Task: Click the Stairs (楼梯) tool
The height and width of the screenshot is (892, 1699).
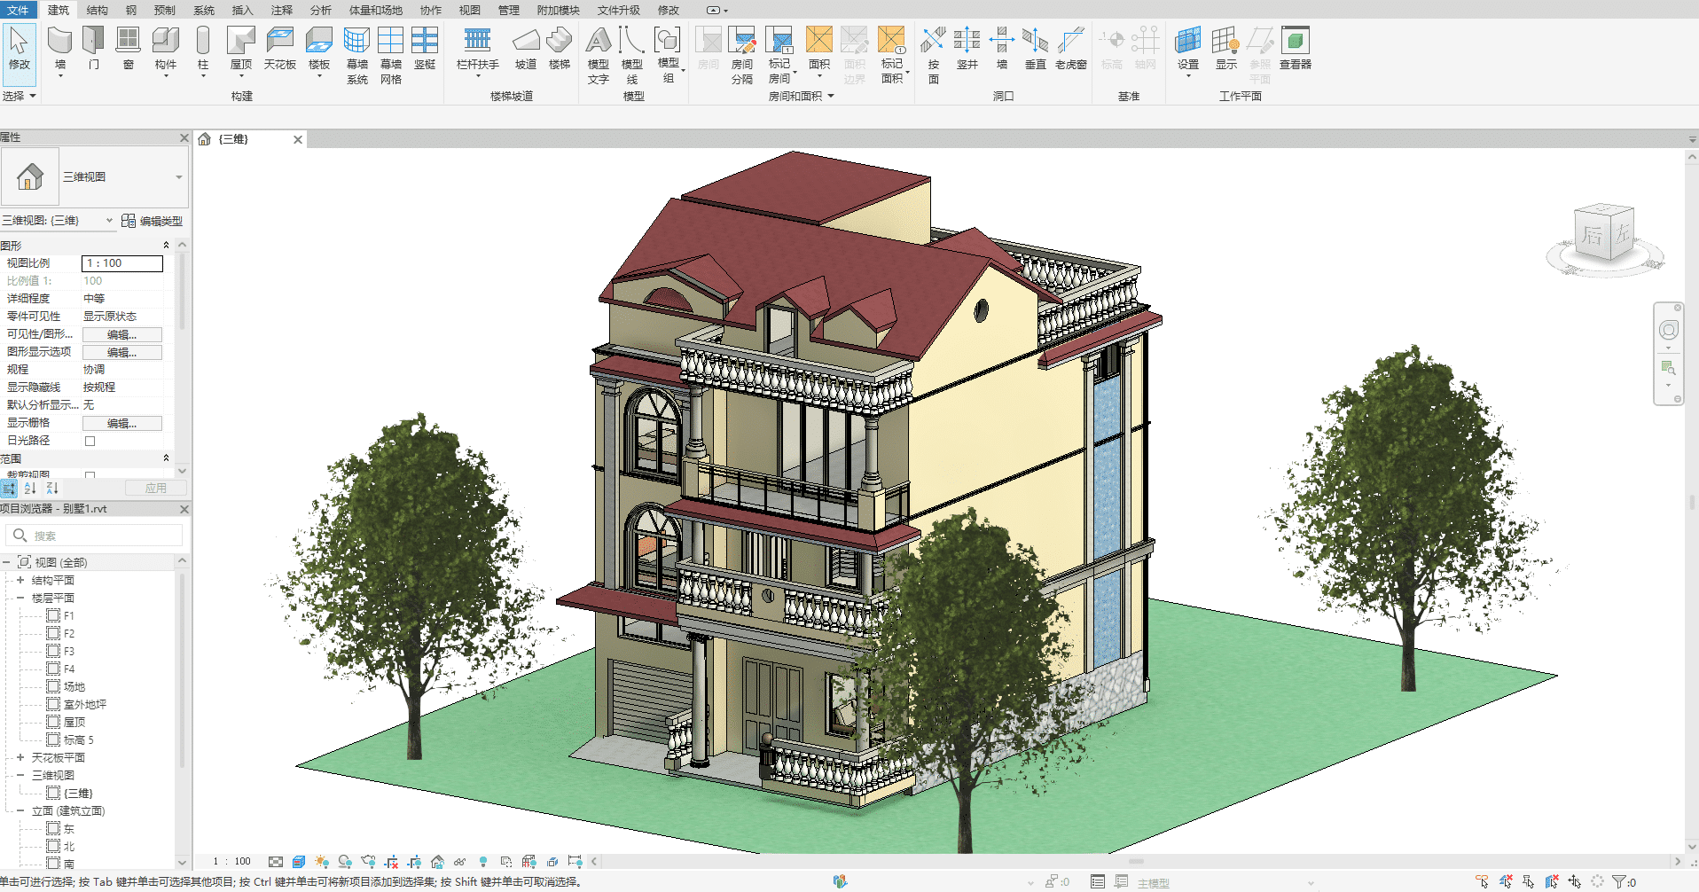Action: (559, 49)
